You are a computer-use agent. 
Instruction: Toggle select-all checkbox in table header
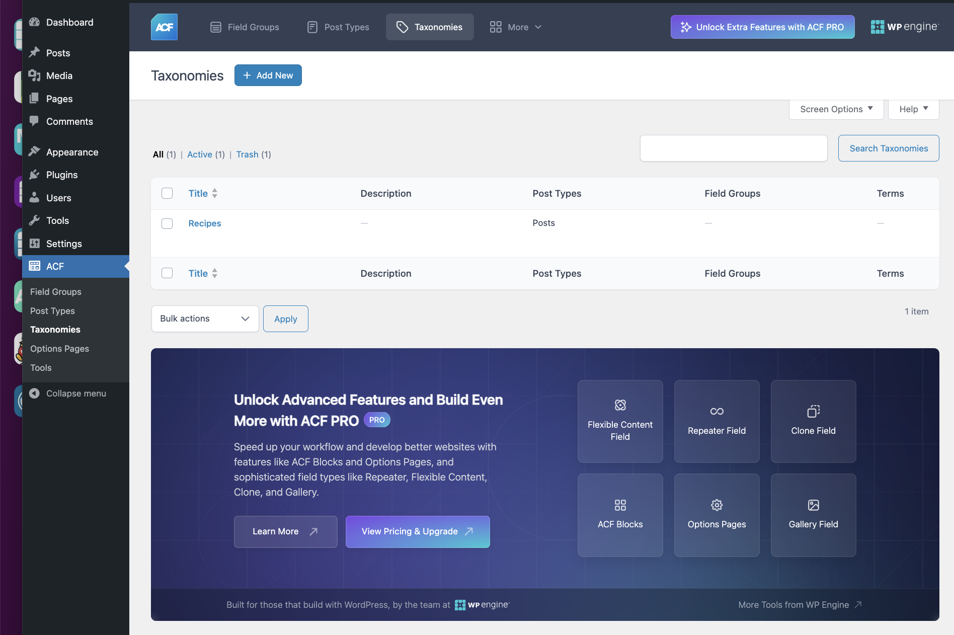click(x=167, y=193)
